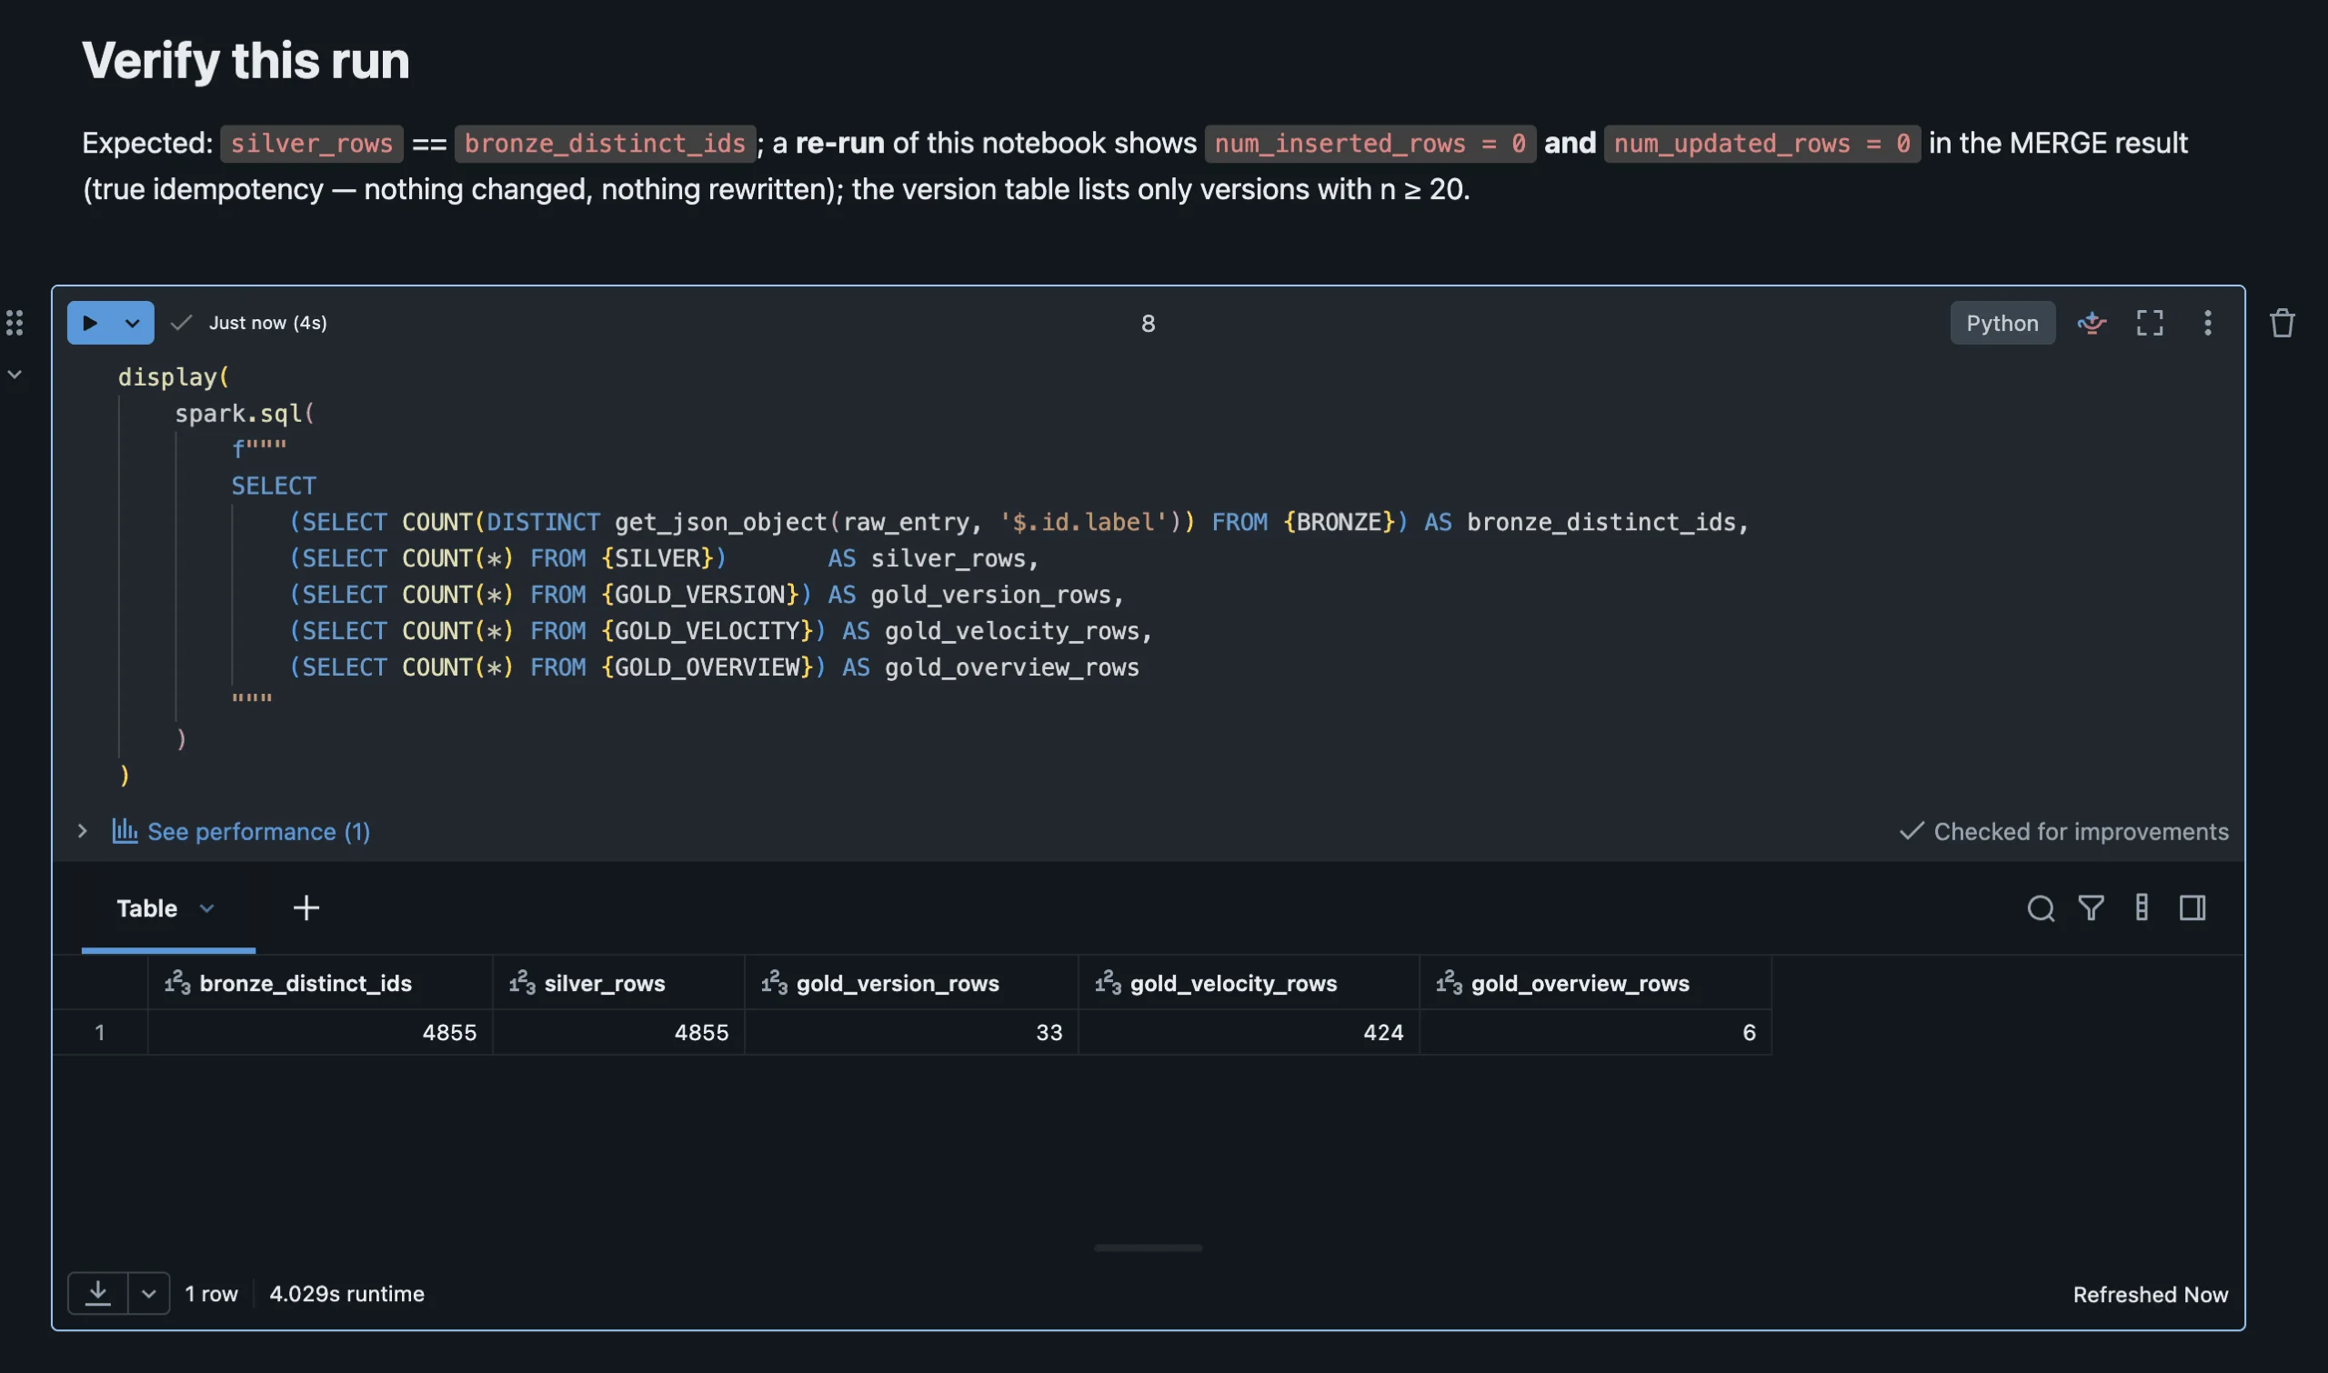Click the Verify this run heading
The width and height of the screenshot is (2328, 1373).
tap(246, 60)
